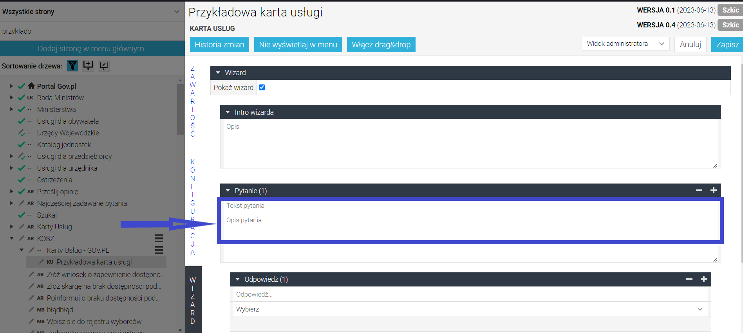Select sort tree by edit date icon
The image size is (743, 333).
[x=104, y=66]
